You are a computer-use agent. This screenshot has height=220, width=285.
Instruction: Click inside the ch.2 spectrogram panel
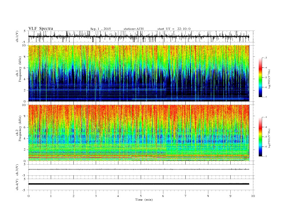(139, 133)
